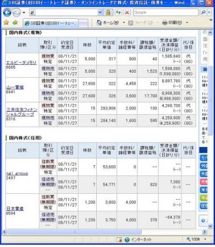The width and height of the screenshot is (215, 247).
Task: Click the status bar popup blocker icon
Action: tap(119, 240)
